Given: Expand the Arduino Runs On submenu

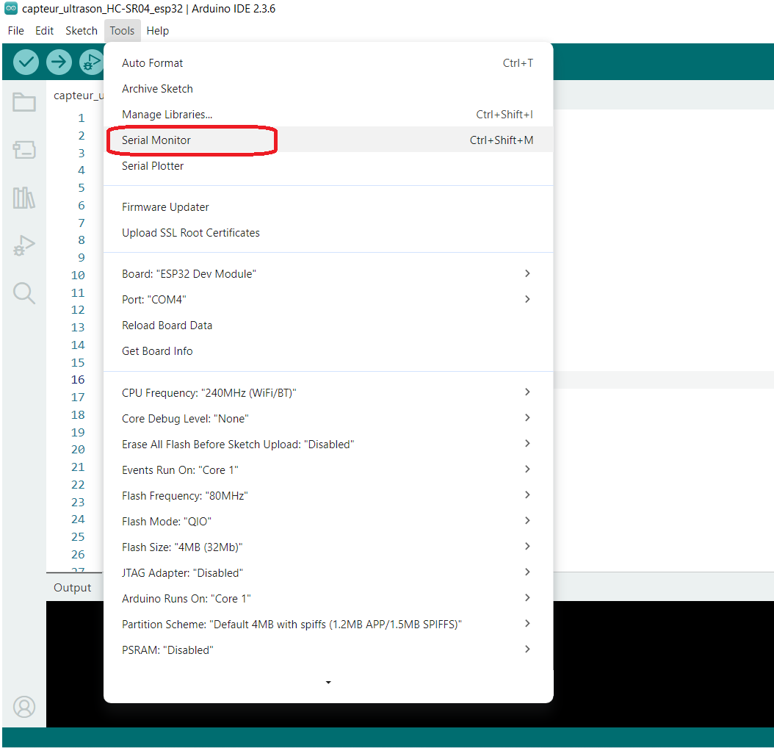Looking at the screenshot, I should click(328, 598).
